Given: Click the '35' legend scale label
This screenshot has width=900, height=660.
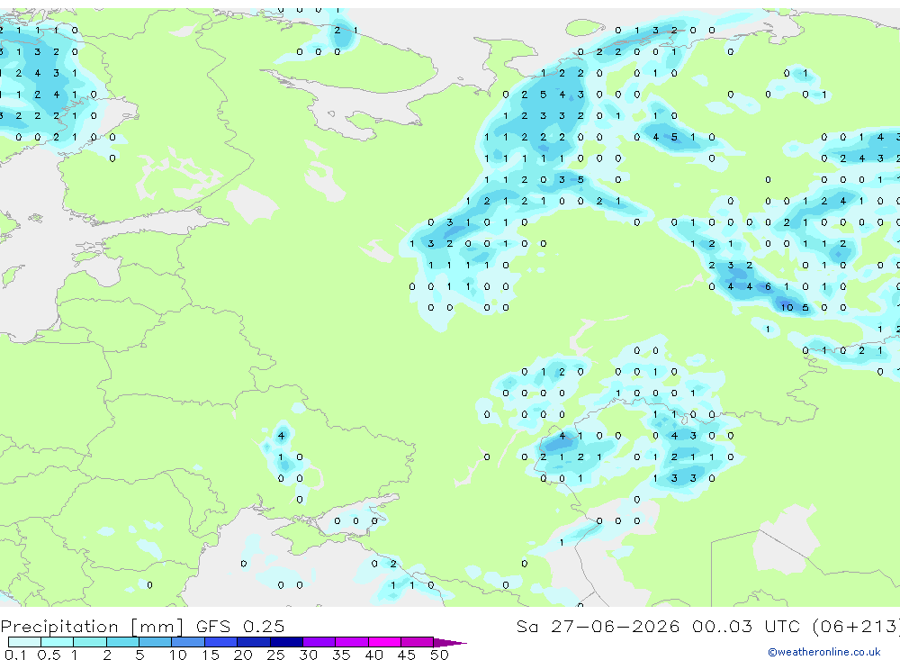Looking at the screenshot, I should [x=341, y=655].
